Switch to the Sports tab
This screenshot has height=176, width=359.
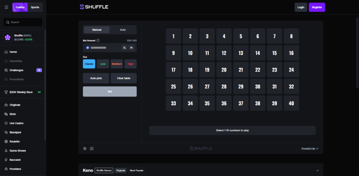pyautogui.click(x=35, y=7)
